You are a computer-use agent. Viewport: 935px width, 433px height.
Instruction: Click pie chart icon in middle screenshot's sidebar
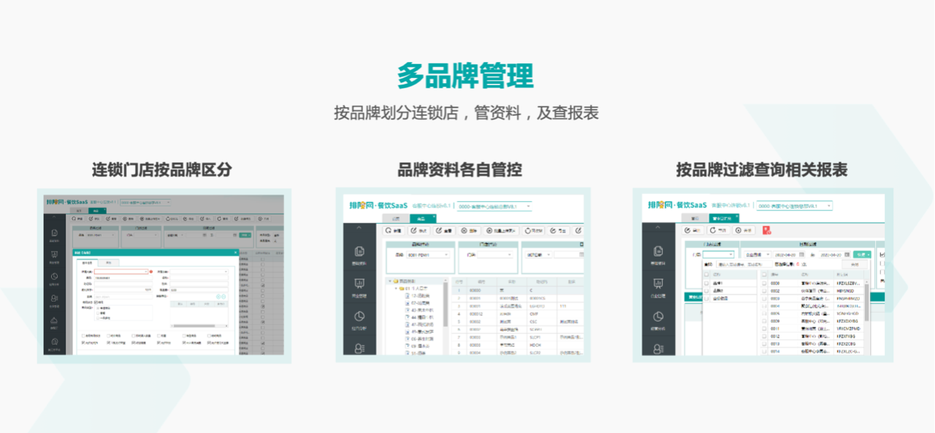(359, 316)
